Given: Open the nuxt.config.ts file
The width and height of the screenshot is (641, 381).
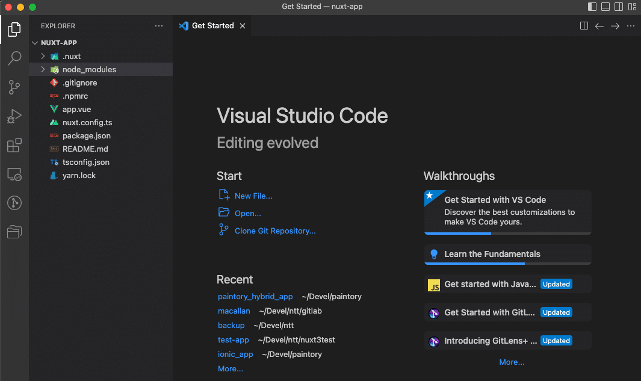Looking at the screenshot, I should click(101, 122).
